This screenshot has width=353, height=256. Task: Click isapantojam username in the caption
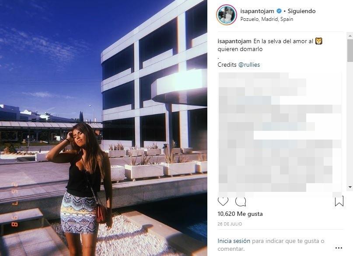234,41
